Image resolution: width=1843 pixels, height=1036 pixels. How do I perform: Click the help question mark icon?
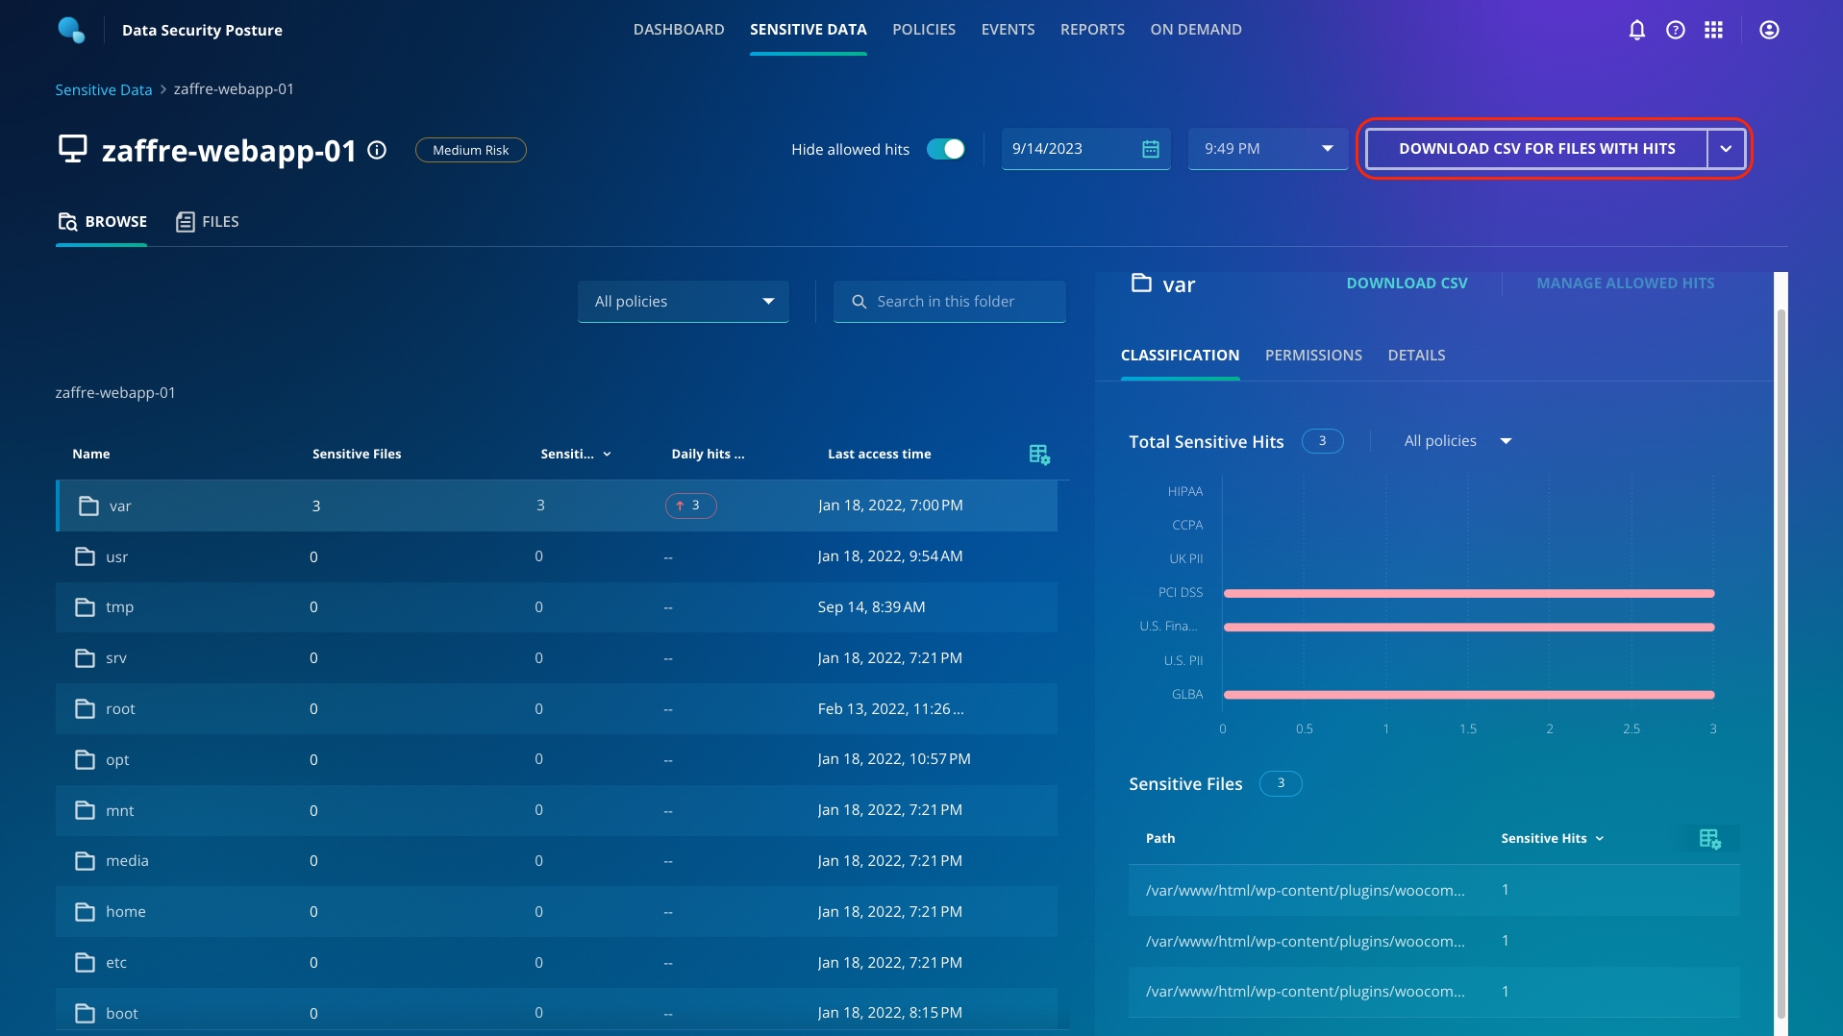click(1675, 30)
